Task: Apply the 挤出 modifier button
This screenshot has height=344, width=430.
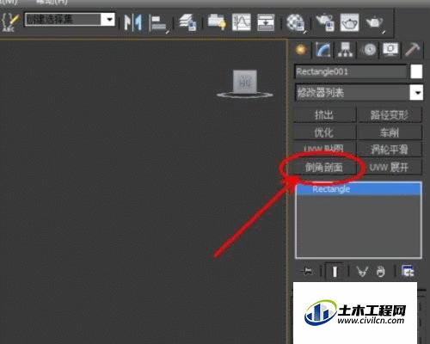Action: 325,115
